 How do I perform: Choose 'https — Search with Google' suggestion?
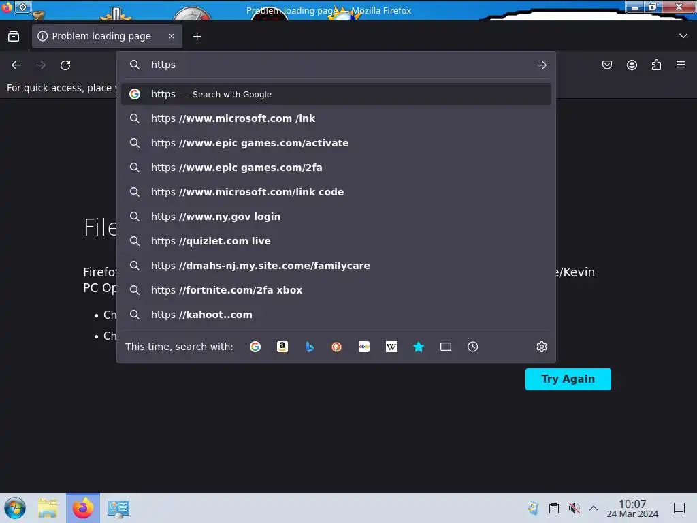pyautogui.click(x=336, y=94)
